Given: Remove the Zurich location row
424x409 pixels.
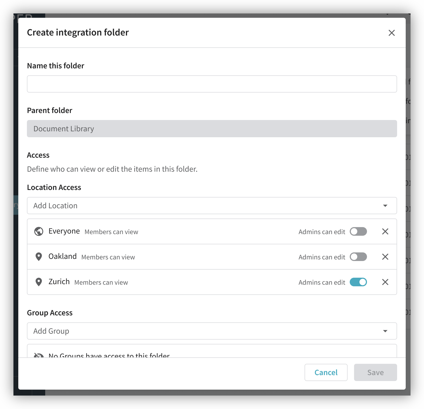Looking at the screenshot, I should click(x=385, y=282).
